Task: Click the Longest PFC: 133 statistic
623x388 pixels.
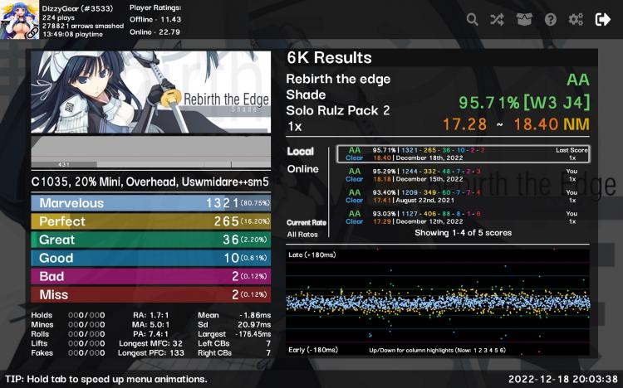Action: 151,353
